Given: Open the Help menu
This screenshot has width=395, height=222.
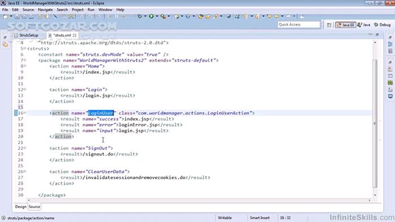Looking at the screenshot, I should click(120, 10).
